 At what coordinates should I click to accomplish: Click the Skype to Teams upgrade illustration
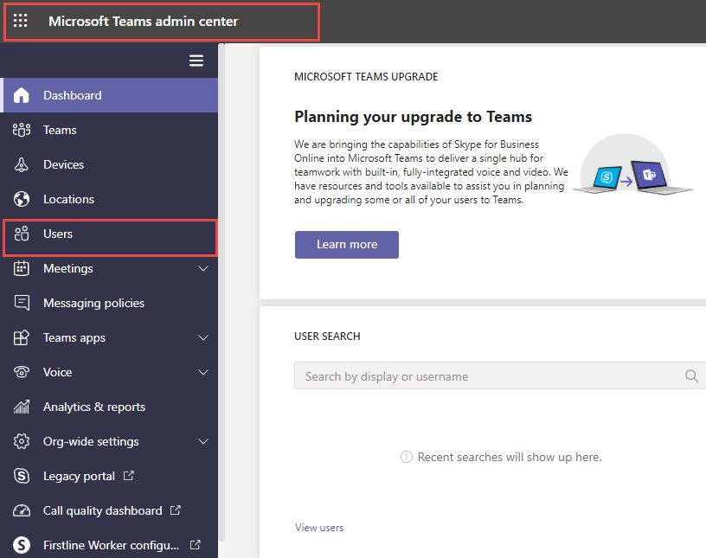point(632,164)
